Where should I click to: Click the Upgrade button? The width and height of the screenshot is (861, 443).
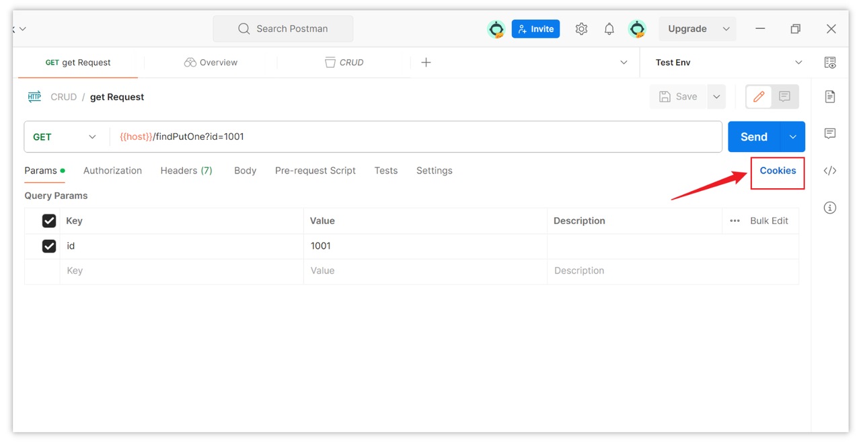687,29
